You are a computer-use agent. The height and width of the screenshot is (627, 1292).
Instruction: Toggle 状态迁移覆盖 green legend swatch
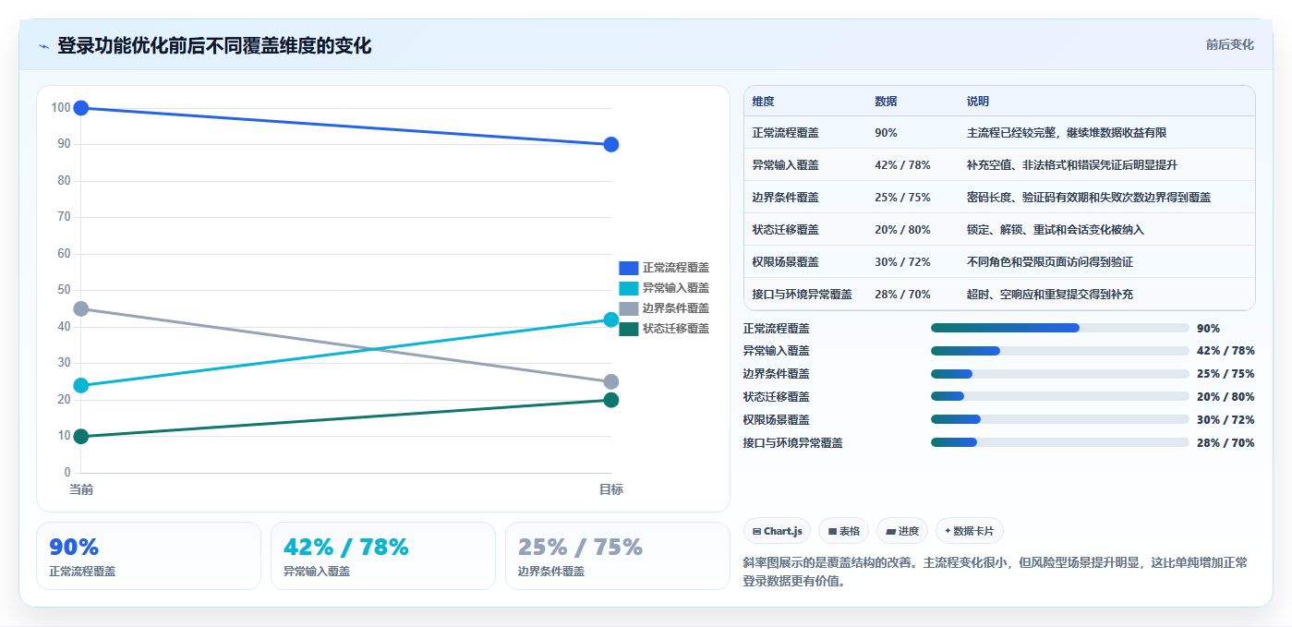(x=628, y=329)
